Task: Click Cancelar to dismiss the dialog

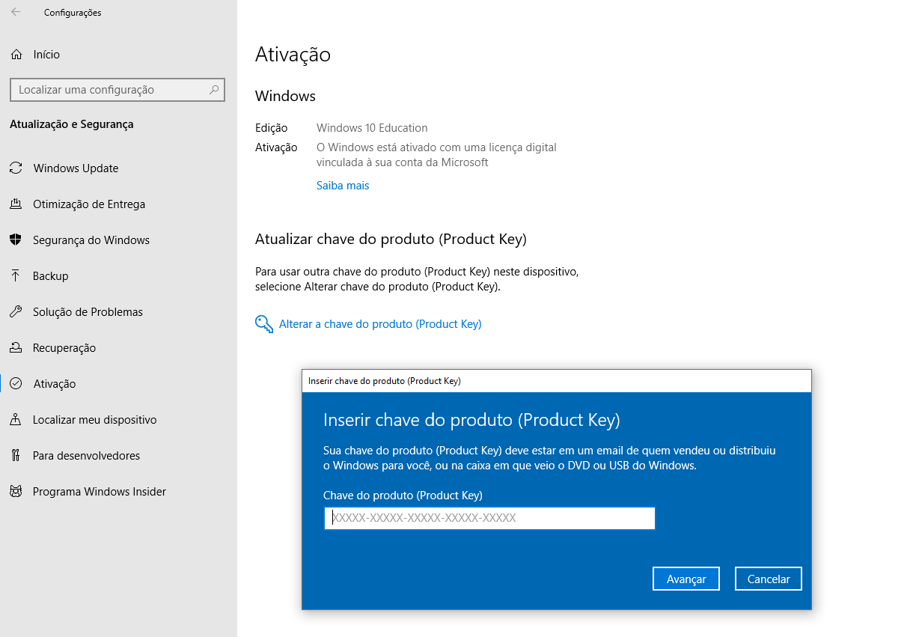Action: point(768,578)
